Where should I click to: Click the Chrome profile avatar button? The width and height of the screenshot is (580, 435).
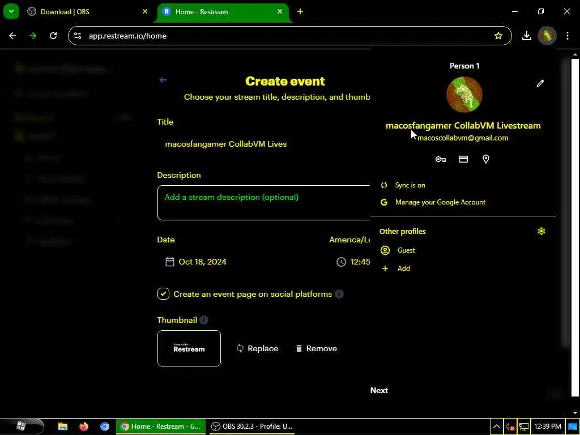coord(547,36)
